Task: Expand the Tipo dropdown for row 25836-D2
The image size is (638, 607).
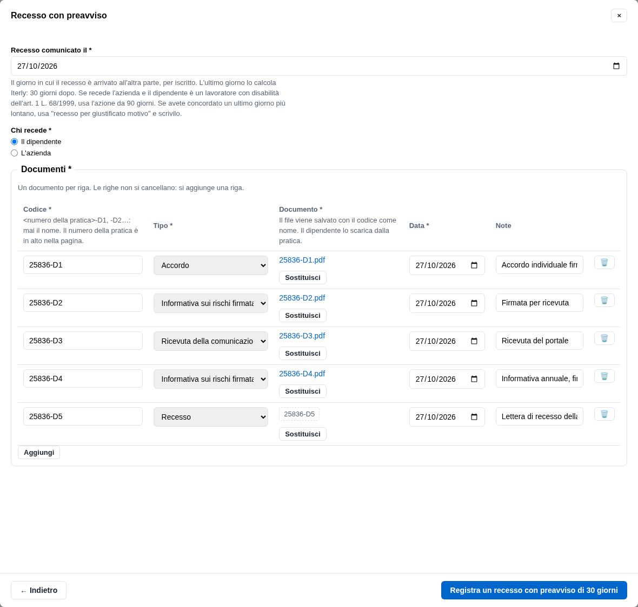Action: (211, 303)
